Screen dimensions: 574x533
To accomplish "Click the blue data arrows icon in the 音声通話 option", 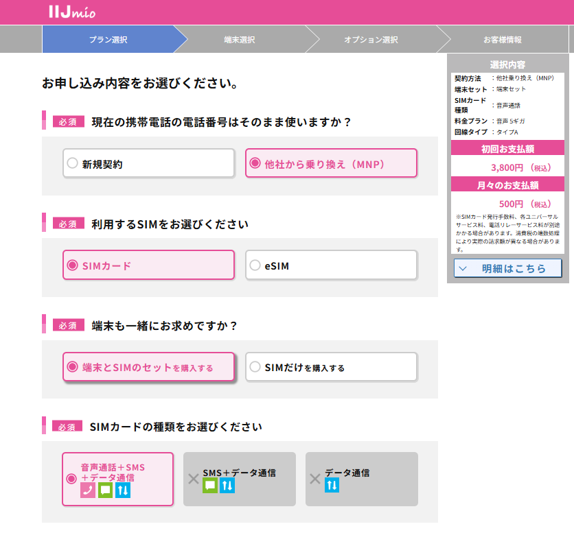I will tap(122, 490).
